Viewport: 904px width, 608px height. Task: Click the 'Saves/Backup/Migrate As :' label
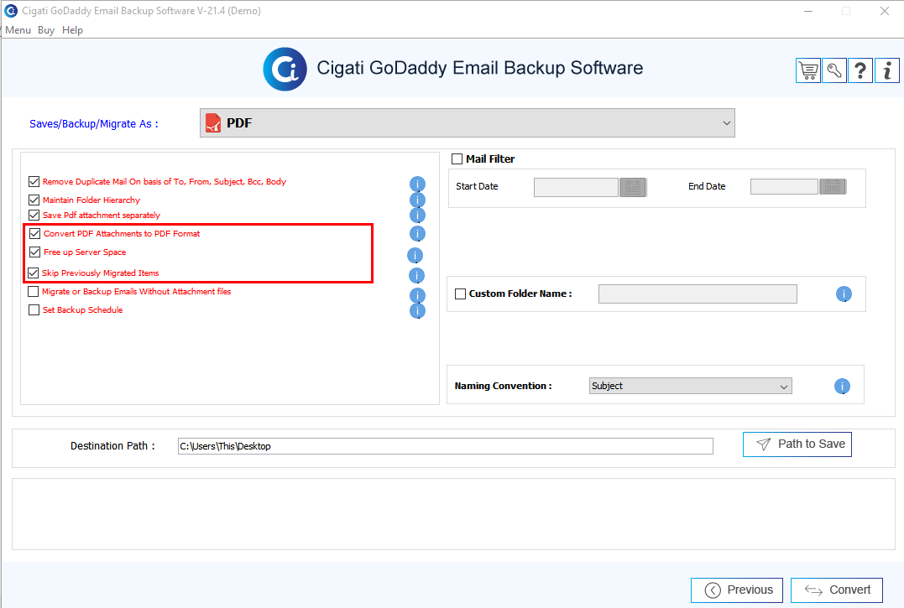(94, 124)
